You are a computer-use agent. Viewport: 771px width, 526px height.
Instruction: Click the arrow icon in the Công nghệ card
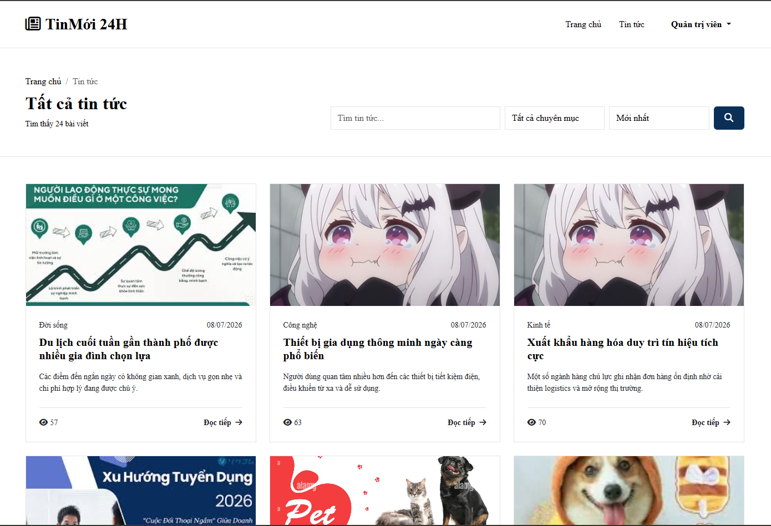483,422
